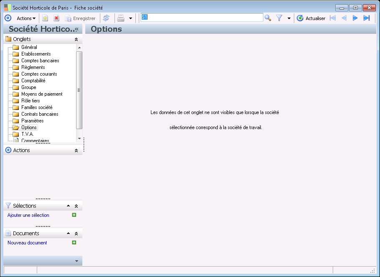Click the red delete record icon
Viewport: 380px width, 277px height.
pos(56,18)
